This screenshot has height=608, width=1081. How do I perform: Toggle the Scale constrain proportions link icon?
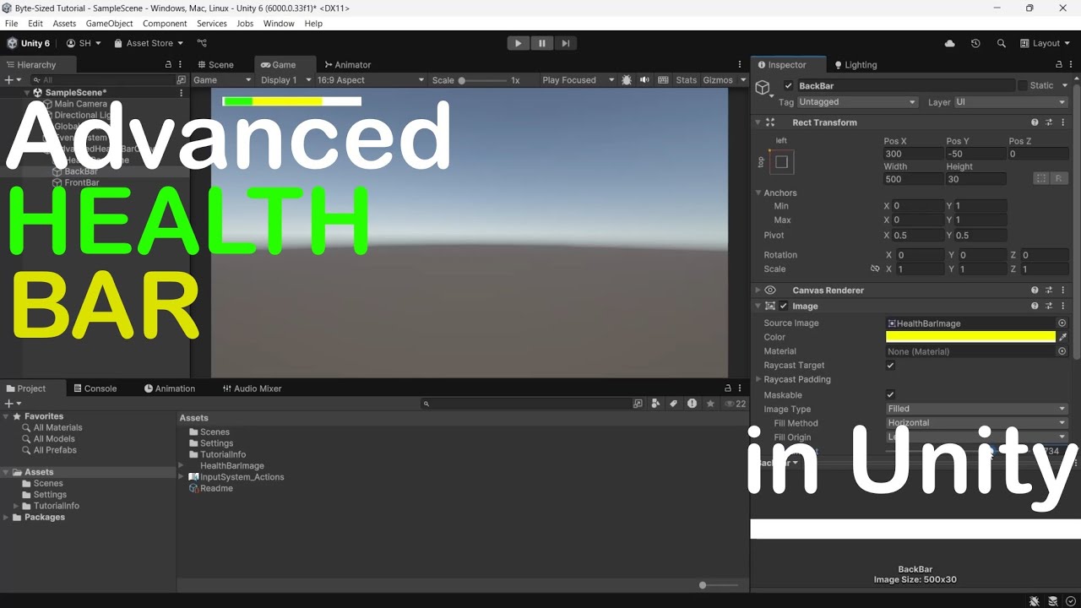point(875,269)
